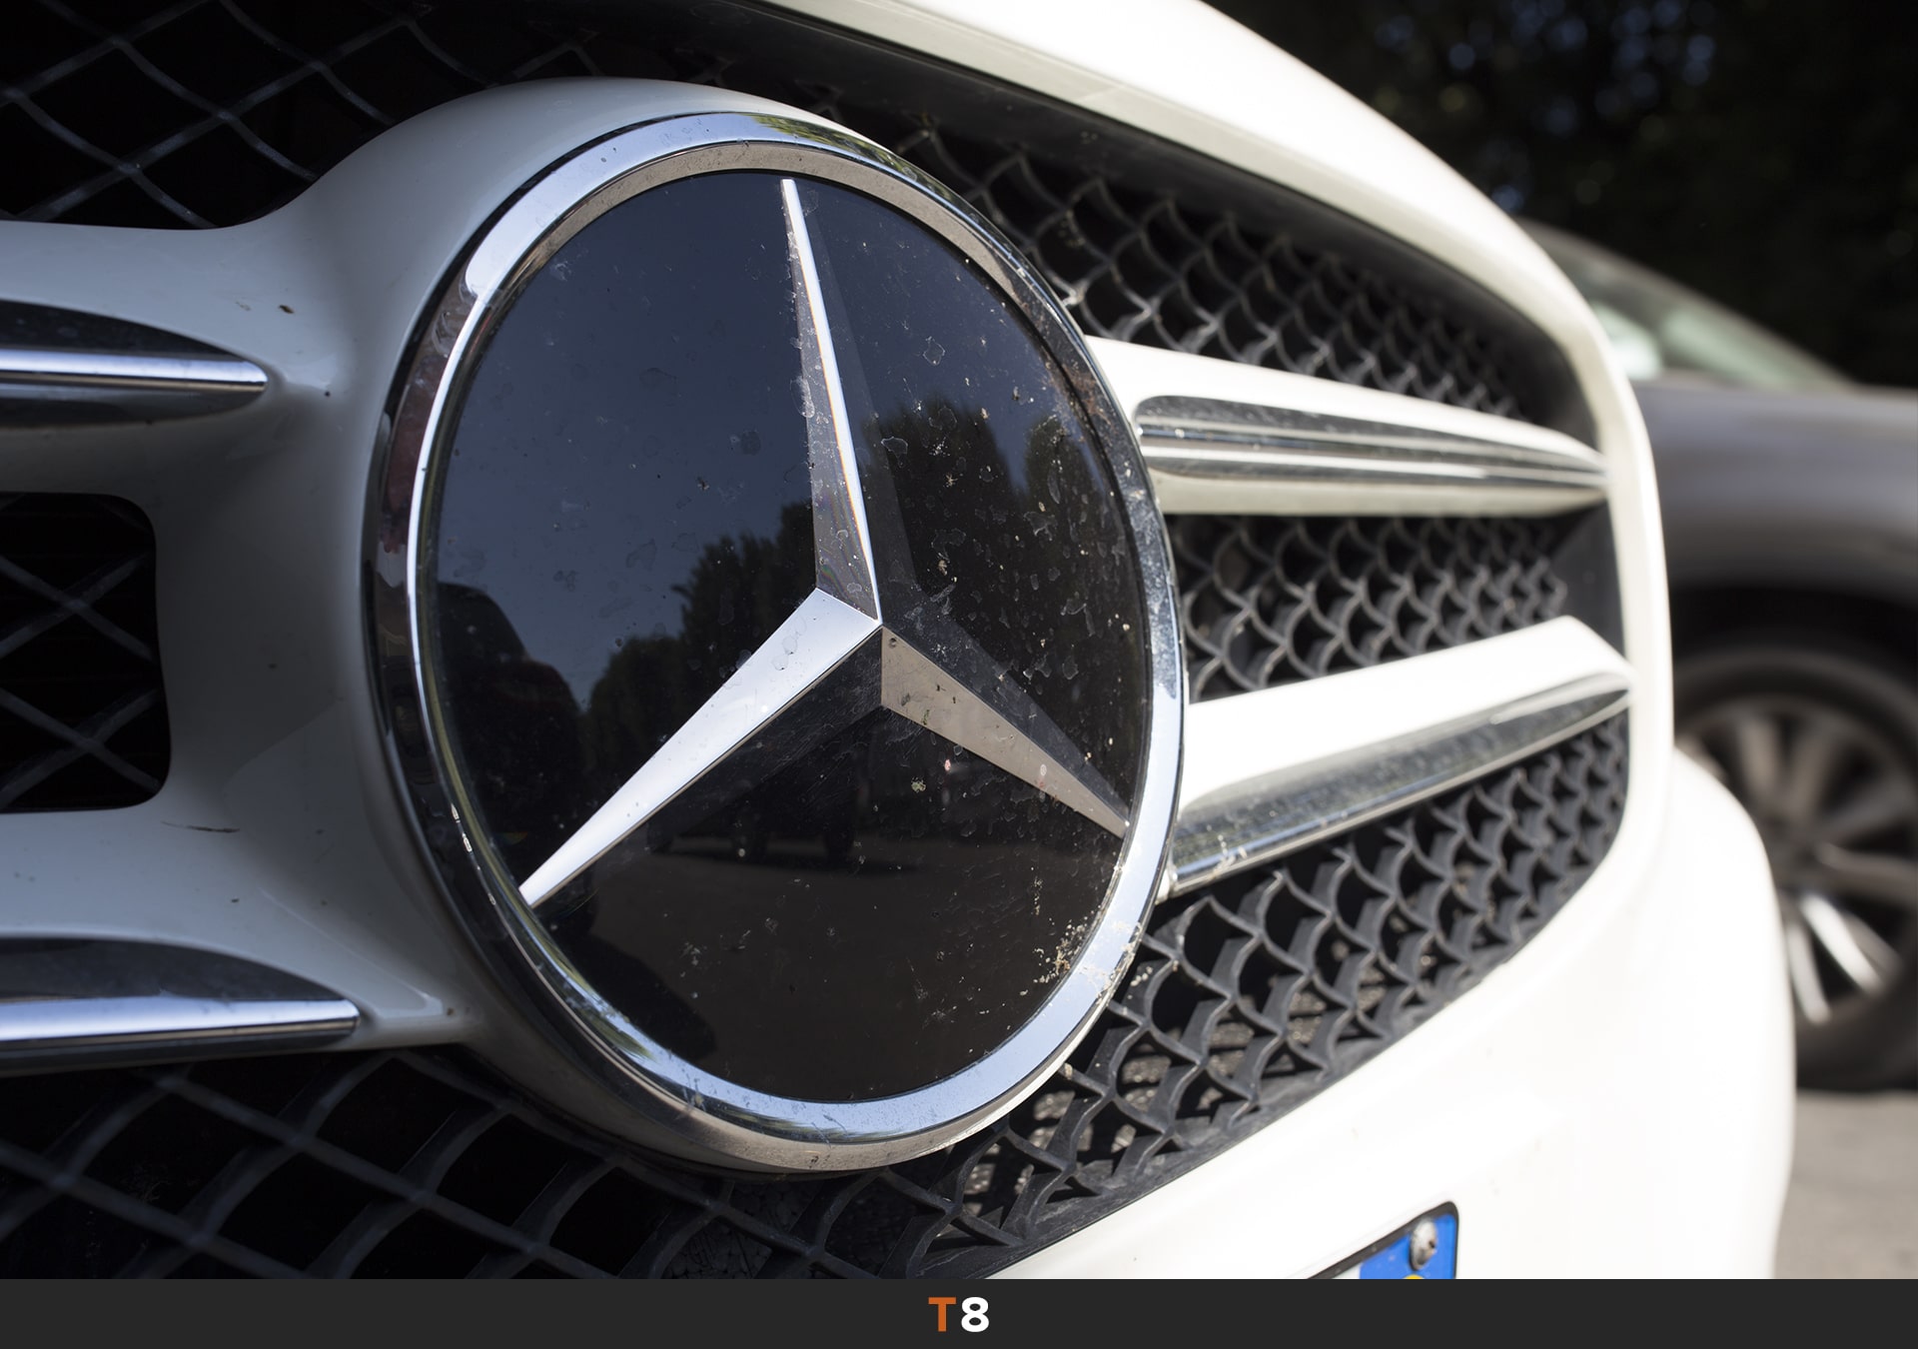This screenshot has height=1349, width=1918.
Task: Click the Mercedes star emblem photo
Action: tap(959, 640)
